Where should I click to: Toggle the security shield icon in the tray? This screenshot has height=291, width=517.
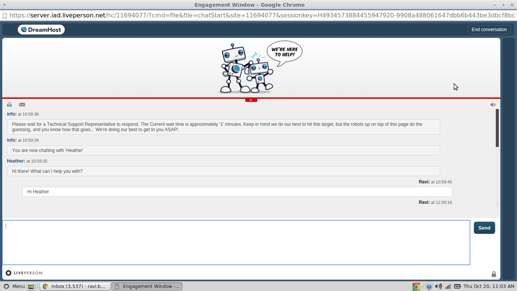click(430, 286)
